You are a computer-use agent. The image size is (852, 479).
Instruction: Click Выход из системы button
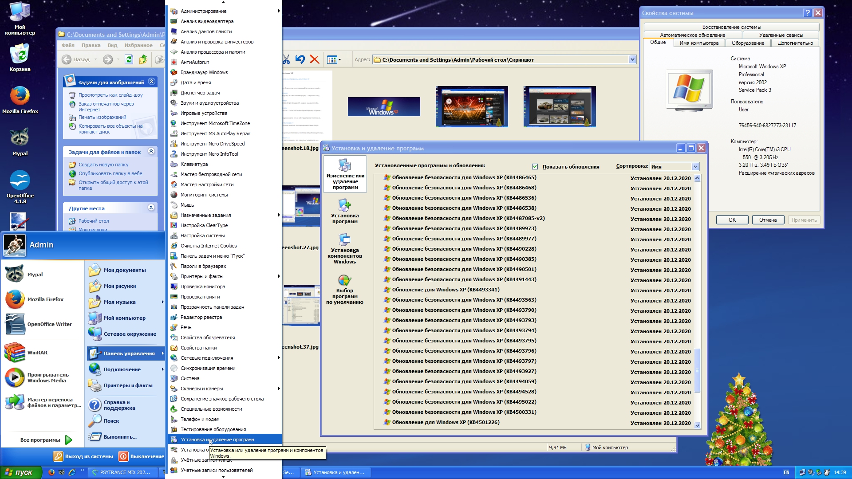point(83,456)
